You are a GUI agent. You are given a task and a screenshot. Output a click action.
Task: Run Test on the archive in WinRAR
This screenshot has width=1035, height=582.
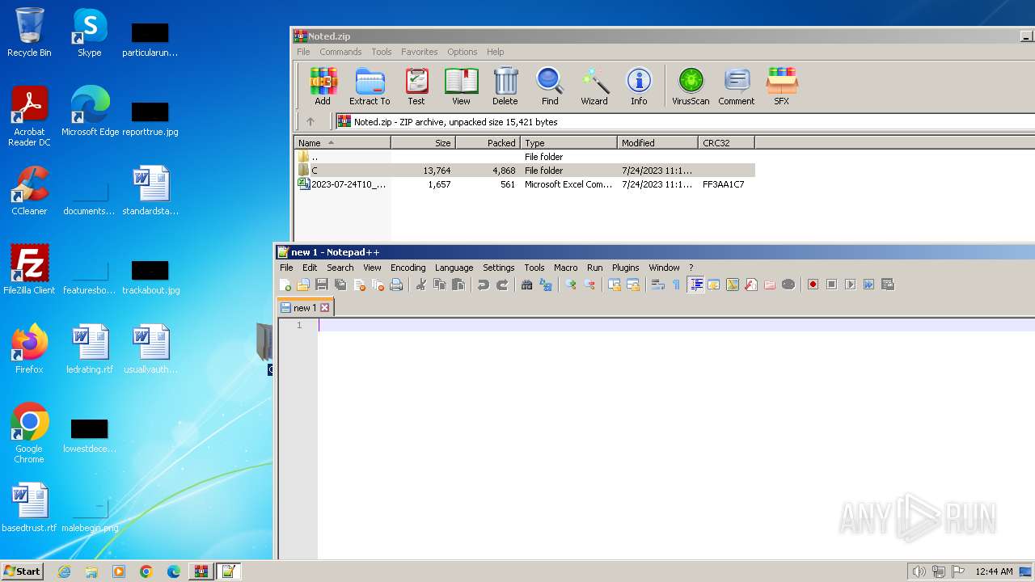pyautogui.click(x=416, y=86)
